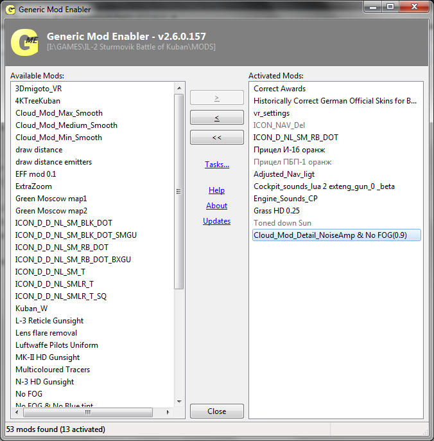Select 'draw distance emitters' mod
The width and height of the screenshot is (434, 441).
(54, 162)
